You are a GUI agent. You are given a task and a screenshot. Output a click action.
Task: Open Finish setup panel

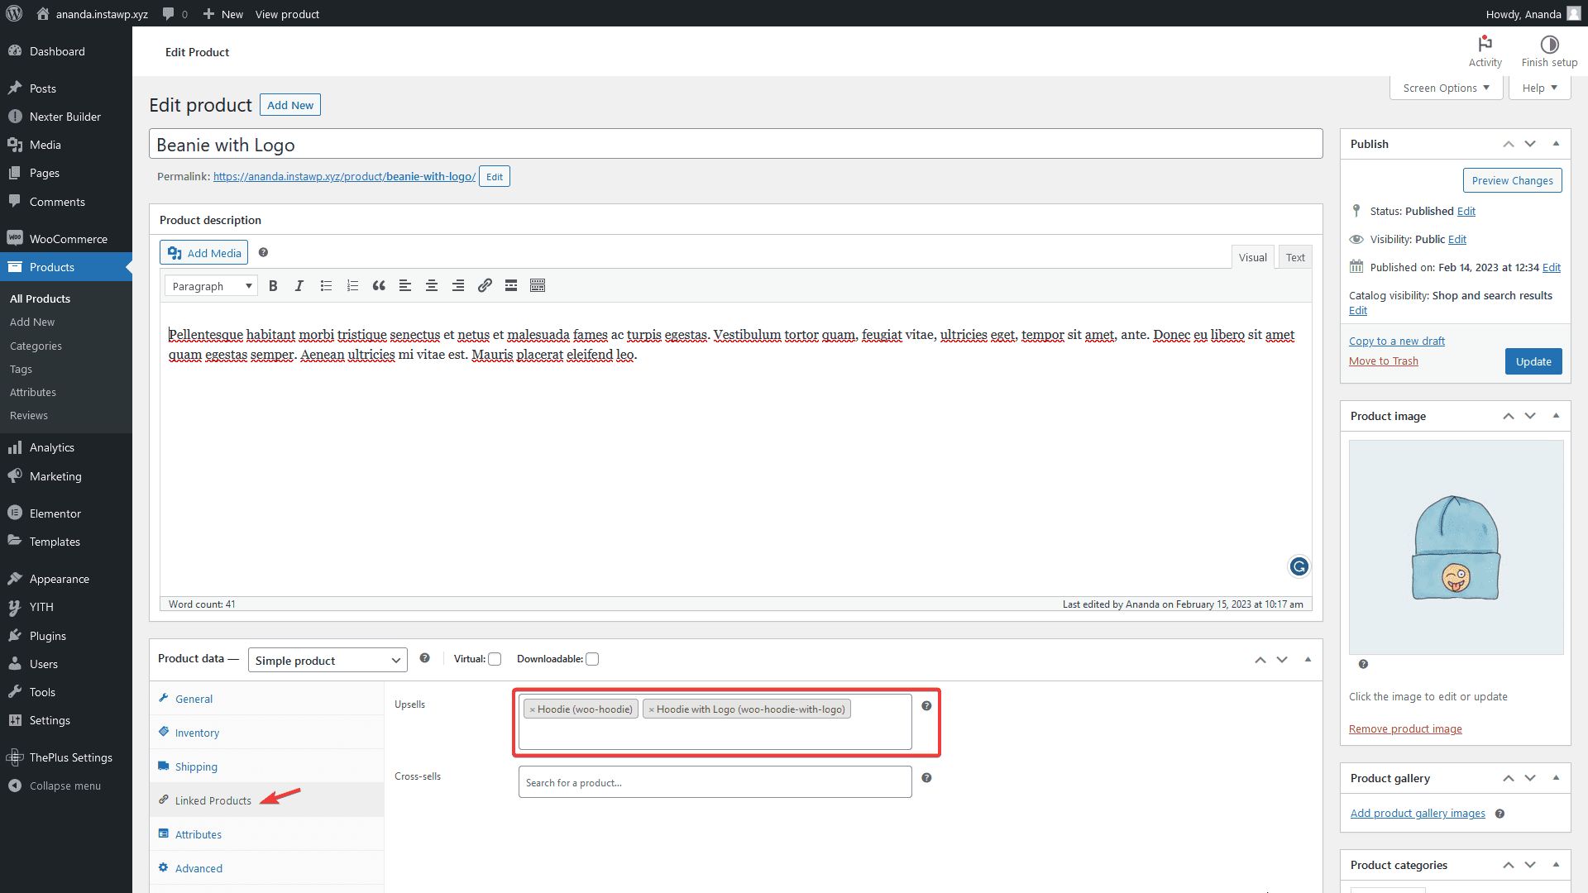(x=1549, y=51)
